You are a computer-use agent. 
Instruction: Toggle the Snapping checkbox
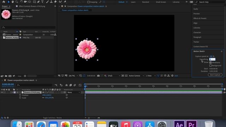[89, 2]
